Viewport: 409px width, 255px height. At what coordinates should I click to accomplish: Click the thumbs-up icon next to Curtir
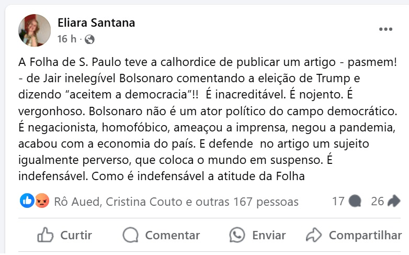pos(46,235)
